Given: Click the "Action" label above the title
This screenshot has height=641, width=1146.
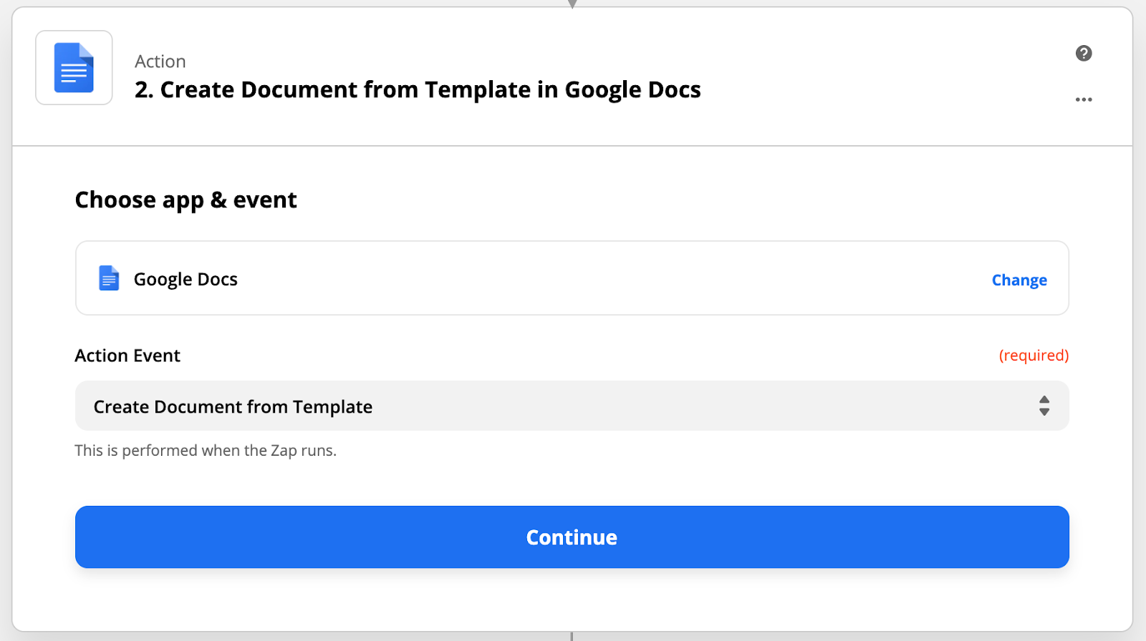Looking at the screenshot, I should (160, 62).
